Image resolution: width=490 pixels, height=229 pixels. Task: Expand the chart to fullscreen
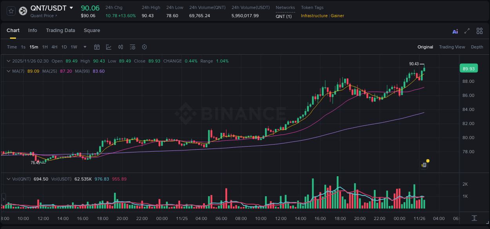466,30
